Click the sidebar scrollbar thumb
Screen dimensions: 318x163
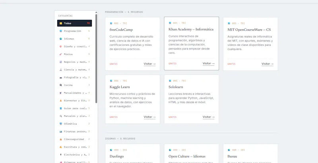[96, 59]
